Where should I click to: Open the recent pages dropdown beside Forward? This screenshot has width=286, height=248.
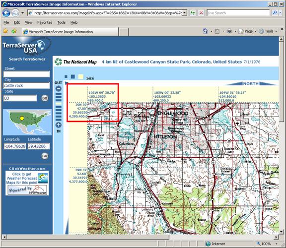tap(22, 13)
